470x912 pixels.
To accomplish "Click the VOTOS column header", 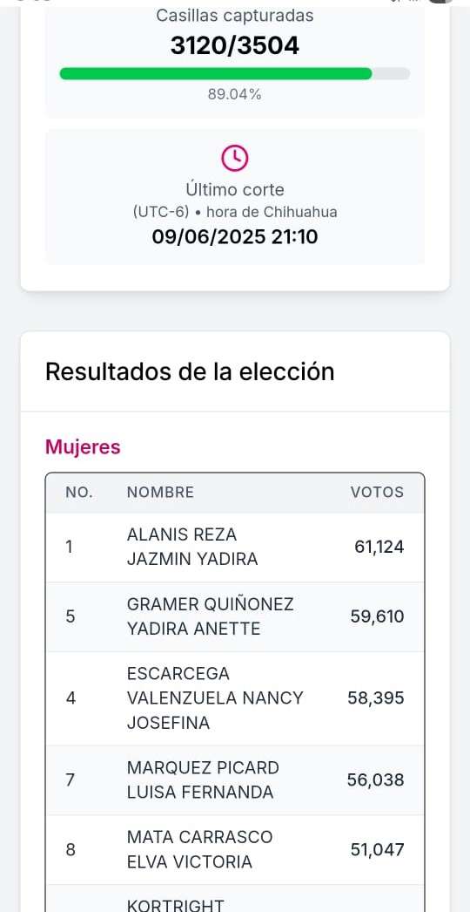I will pos(377,492).
